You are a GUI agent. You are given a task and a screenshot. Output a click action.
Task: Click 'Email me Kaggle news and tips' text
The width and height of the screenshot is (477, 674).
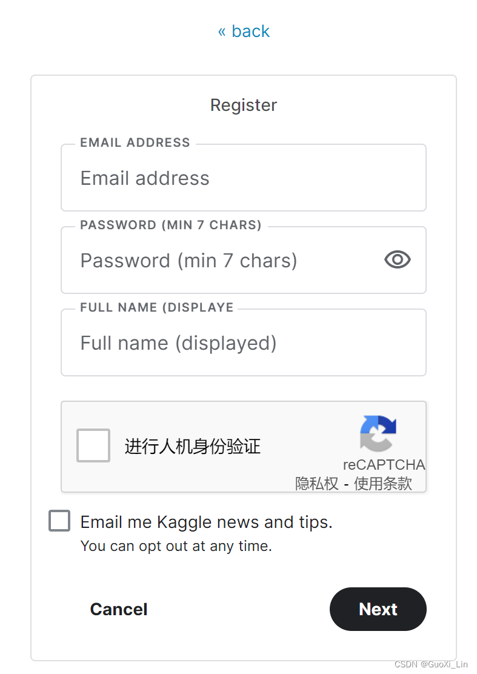(207, 522)
